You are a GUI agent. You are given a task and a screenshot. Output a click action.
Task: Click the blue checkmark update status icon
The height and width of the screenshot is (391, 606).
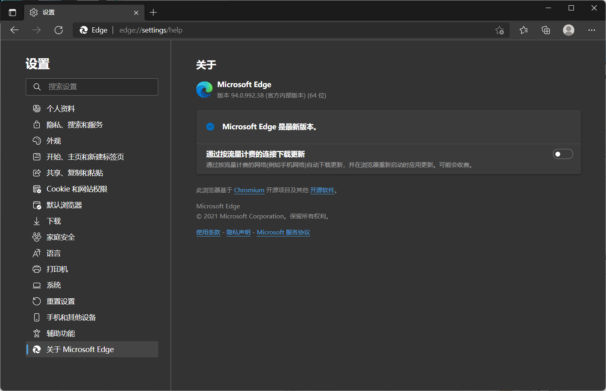(x=210, y=127)
